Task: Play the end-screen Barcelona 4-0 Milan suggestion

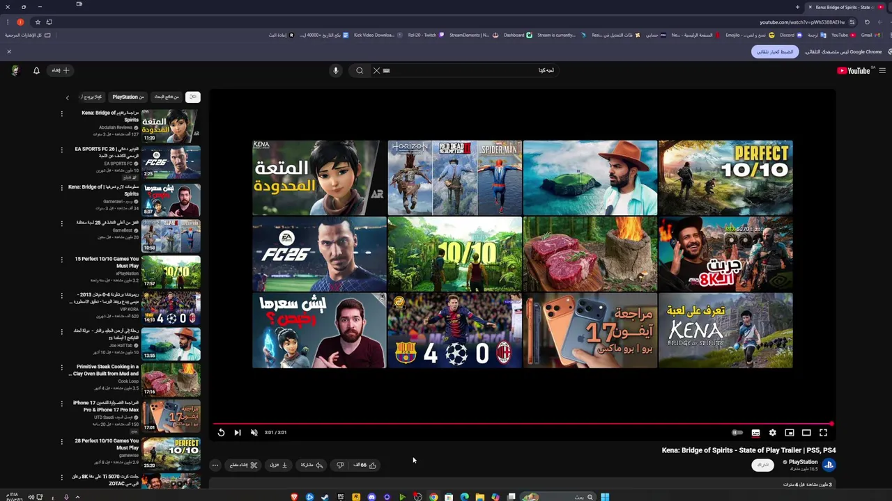Action: [x=454, y=330]
